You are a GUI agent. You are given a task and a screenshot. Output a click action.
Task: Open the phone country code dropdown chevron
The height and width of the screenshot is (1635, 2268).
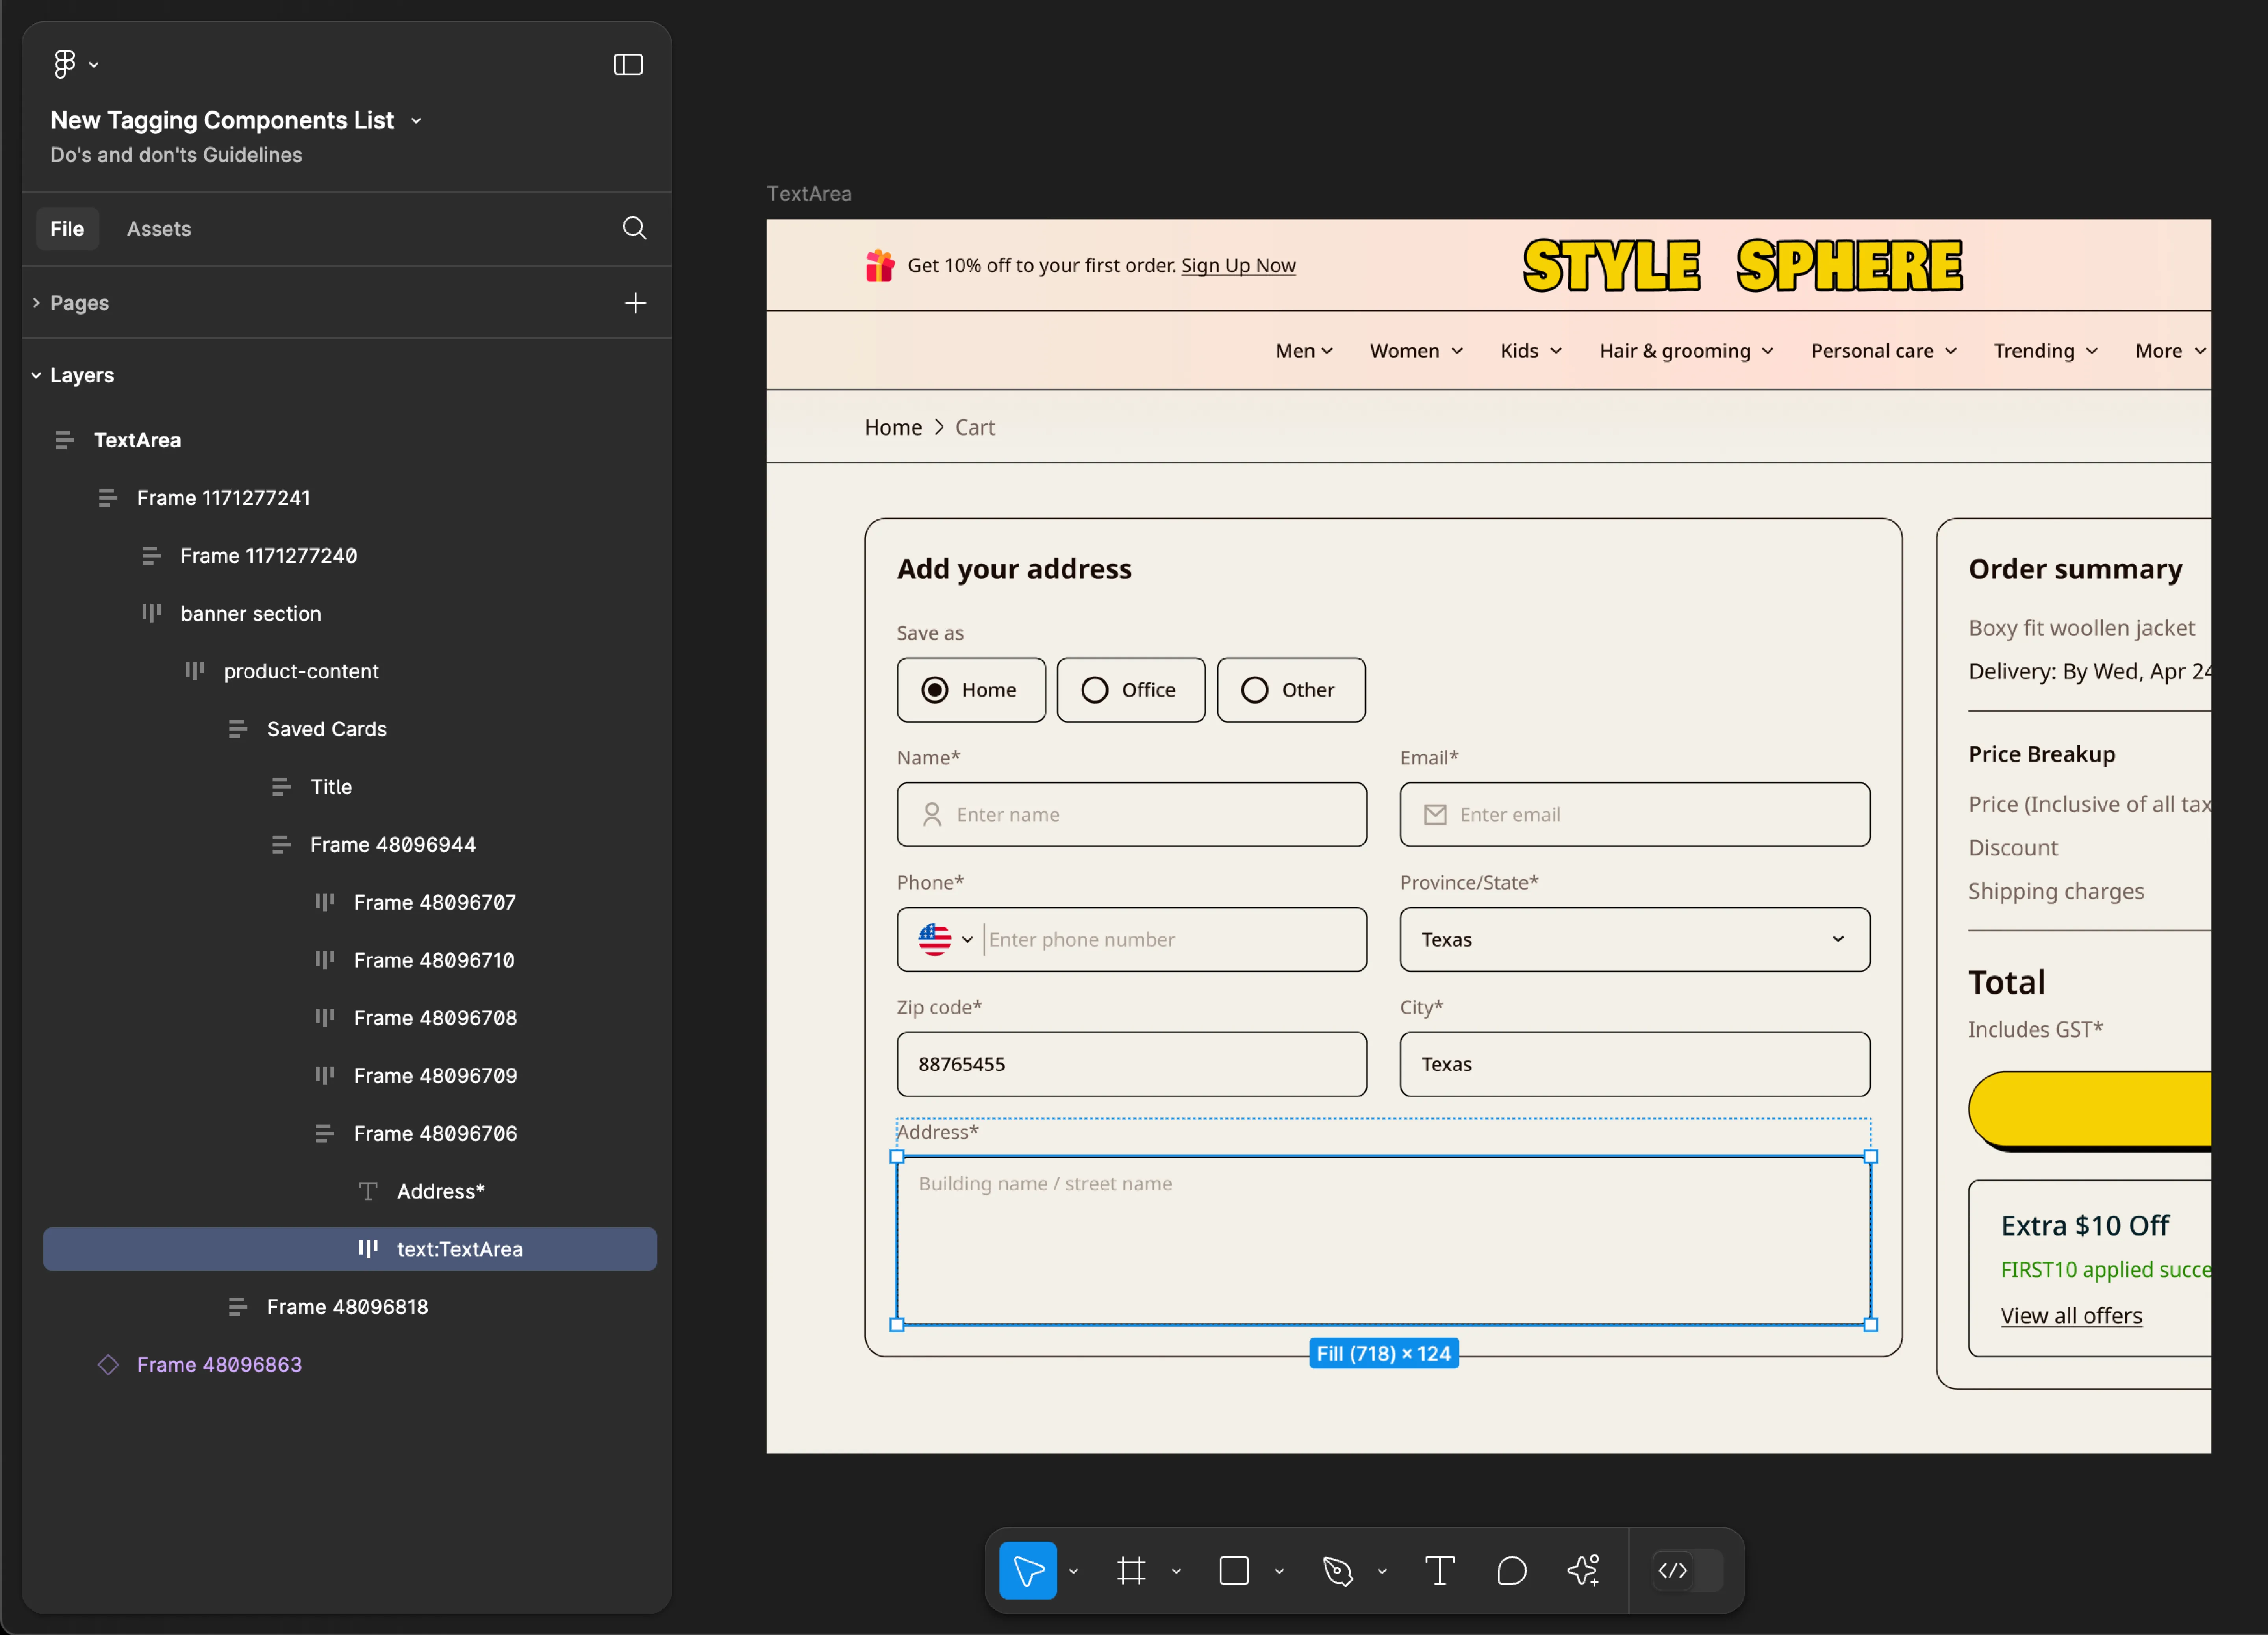point(967,939)
